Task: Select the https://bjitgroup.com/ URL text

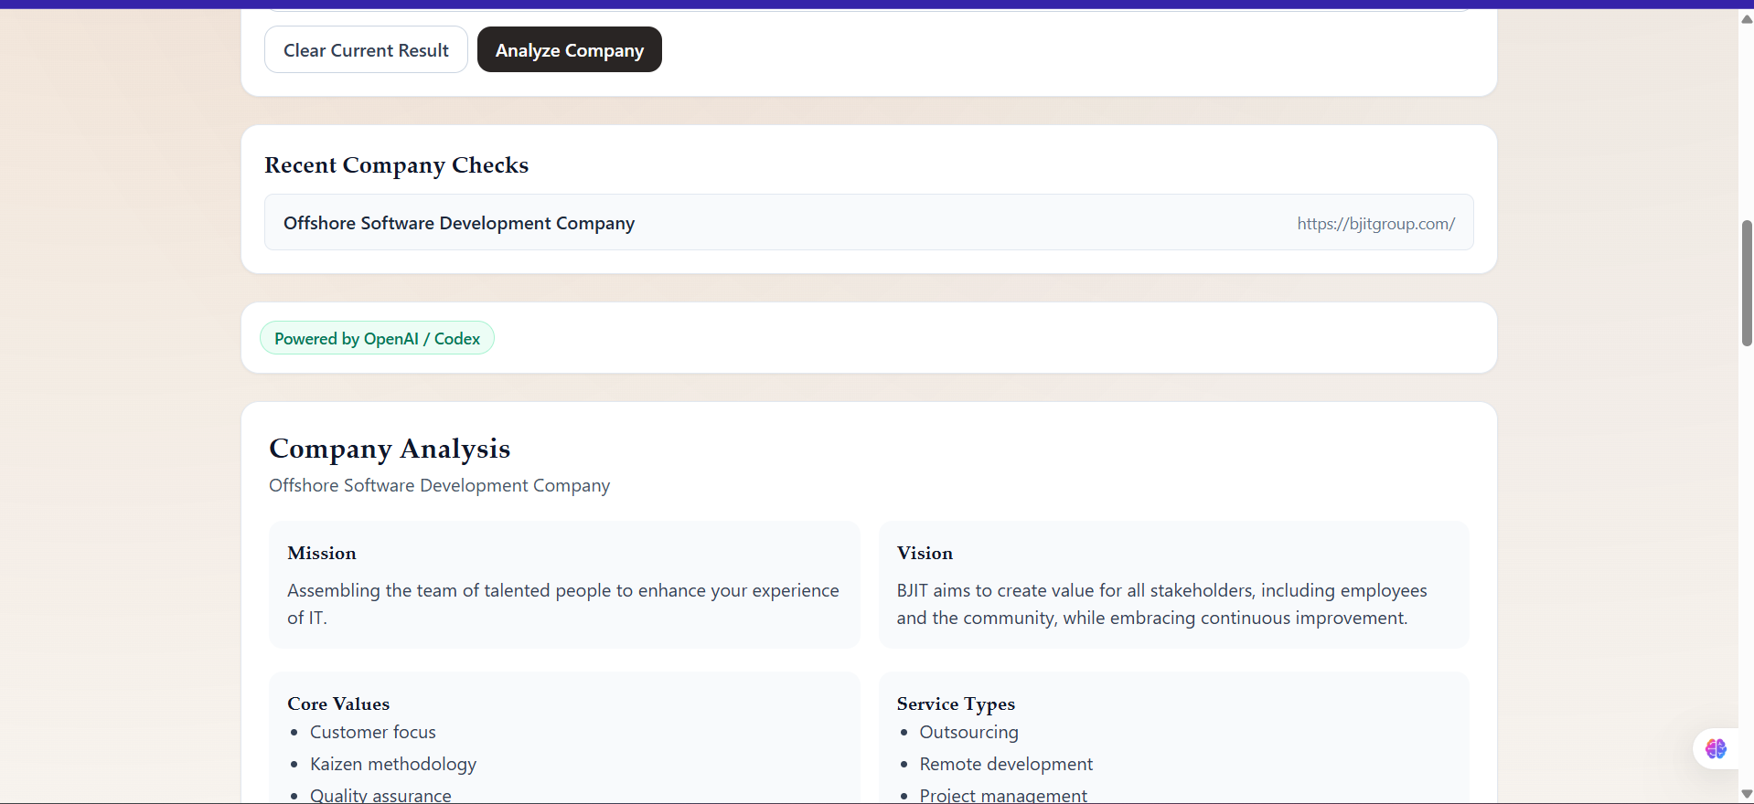Action: (x=1375, y=224)
